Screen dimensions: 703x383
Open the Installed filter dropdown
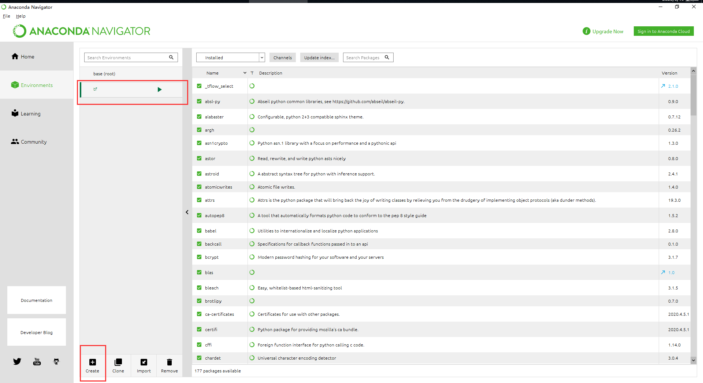230,57
